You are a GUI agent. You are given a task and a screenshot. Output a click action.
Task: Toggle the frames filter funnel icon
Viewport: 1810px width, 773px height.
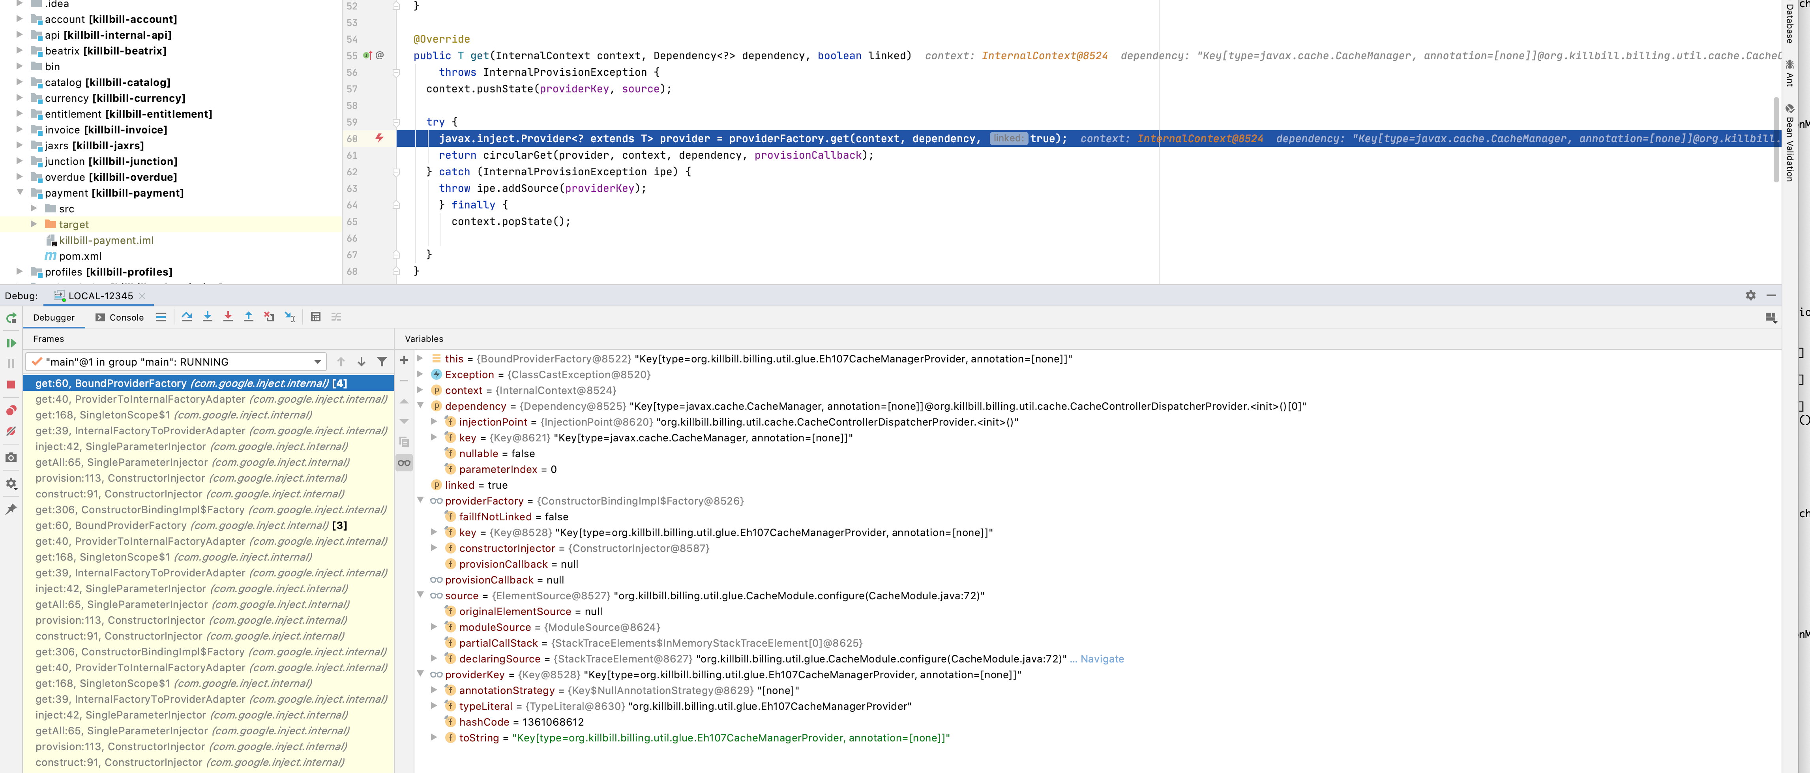(x=382, y=362)
